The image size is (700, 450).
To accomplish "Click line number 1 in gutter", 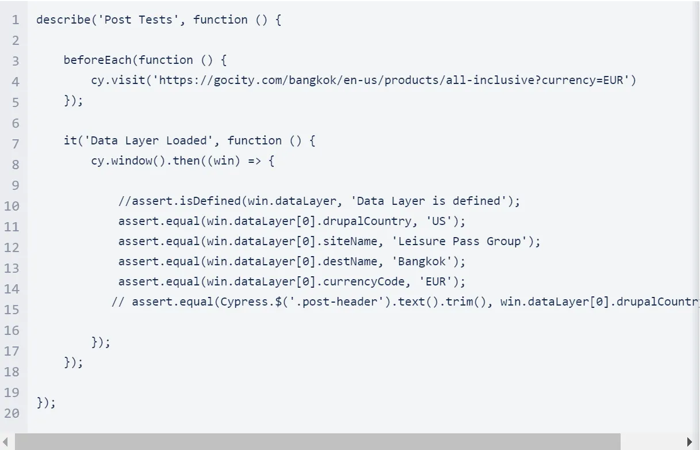I will [16, 20].
